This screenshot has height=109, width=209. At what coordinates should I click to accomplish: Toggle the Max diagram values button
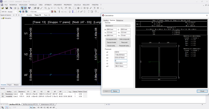click(31, 107)
